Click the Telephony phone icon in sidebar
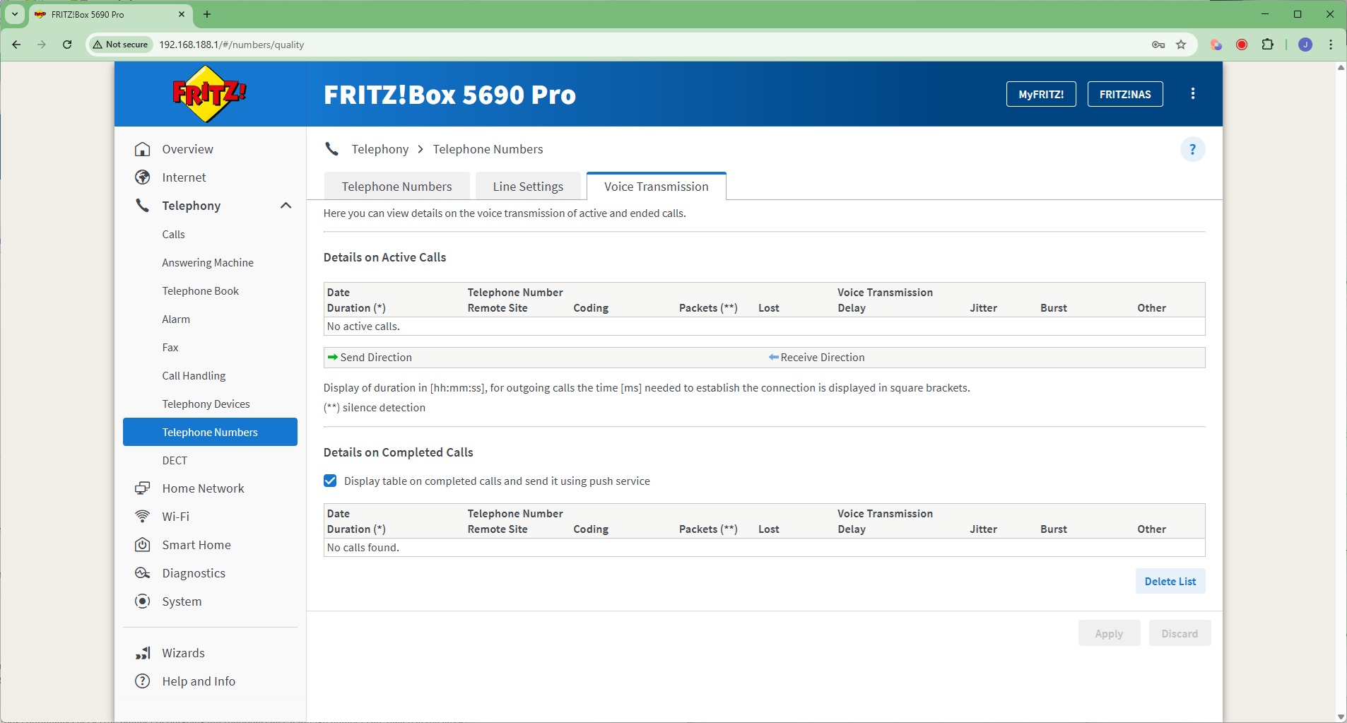This screenshot has width=1347, height=723. 143,206
